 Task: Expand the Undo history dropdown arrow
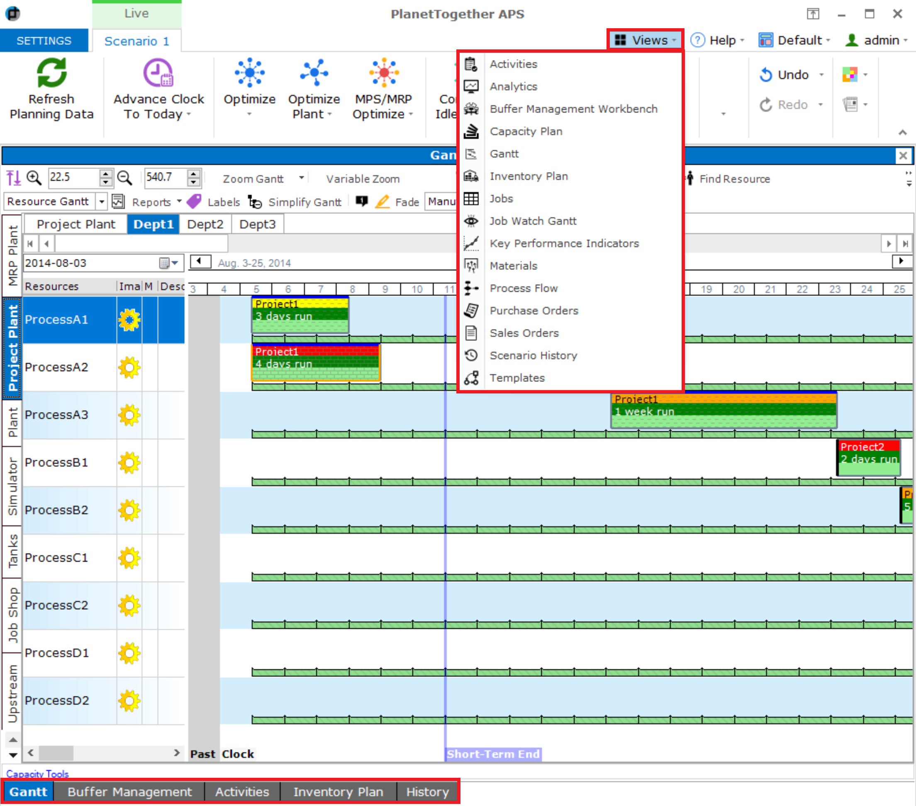click(x=821, y=75)
